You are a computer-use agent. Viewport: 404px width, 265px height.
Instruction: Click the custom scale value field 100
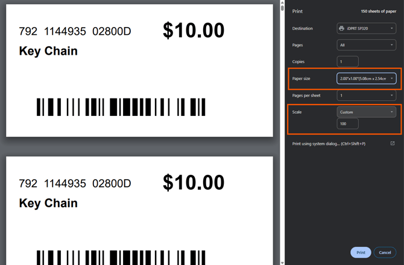point(347,124)
